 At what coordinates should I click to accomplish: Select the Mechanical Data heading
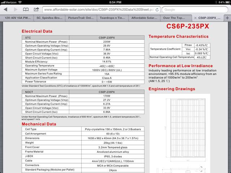(x=39, y=124)
